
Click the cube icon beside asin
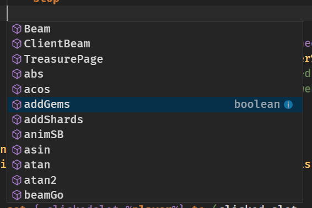[17, 150]
